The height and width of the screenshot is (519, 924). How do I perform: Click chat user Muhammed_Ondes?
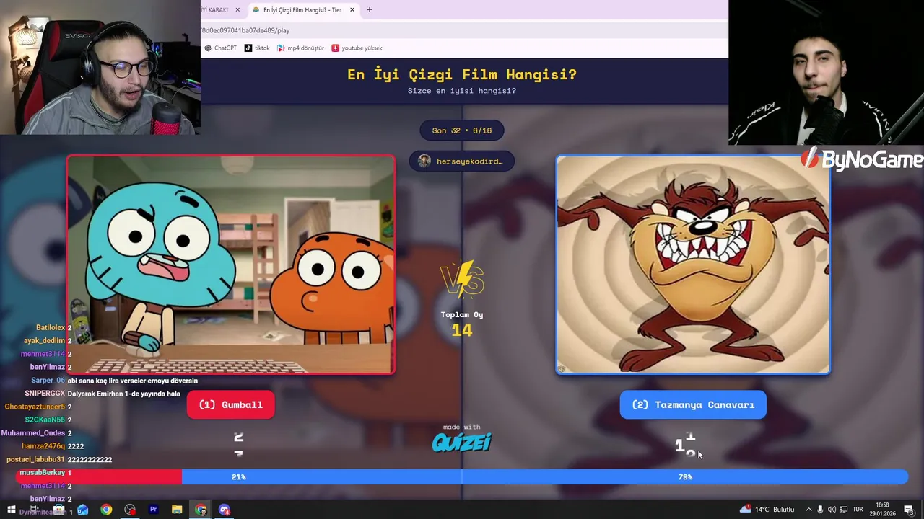pos(33,433)
